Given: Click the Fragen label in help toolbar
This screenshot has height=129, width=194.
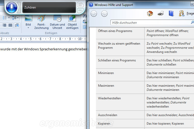Looking at the screenshot, I should 190,13.
